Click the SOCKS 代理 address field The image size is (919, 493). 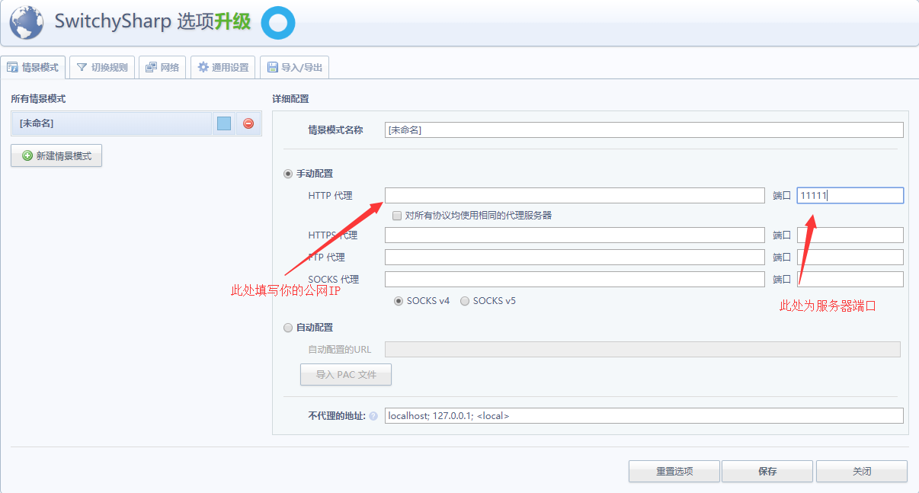coord(575,279)
